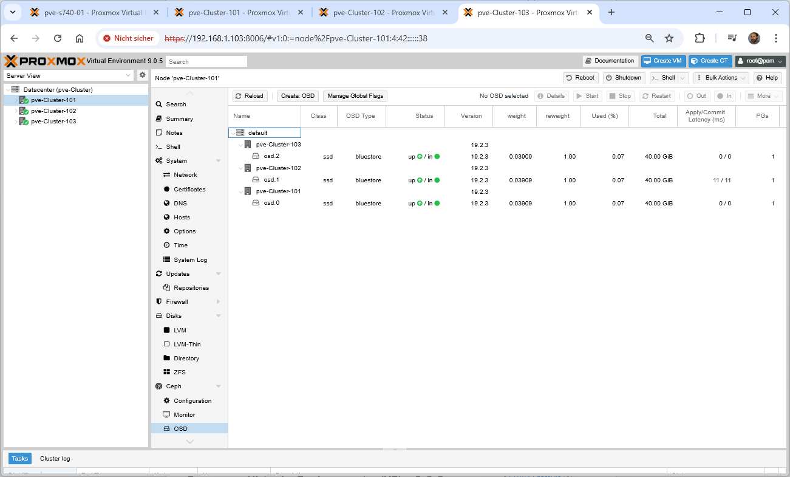This screenshot has width=790, height=477.
Task: Switch to the Cluster log tab
Action: pos(55,459)
